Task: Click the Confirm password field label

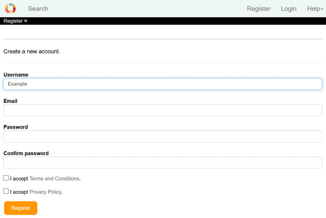Action: pyautogui.click(x=26, y=153)
